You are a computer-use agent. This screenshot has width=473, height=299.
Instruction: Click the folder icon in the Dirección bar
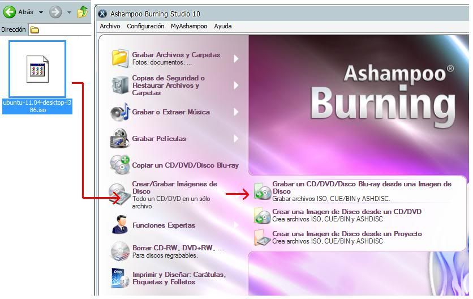[x=35, y=29]
